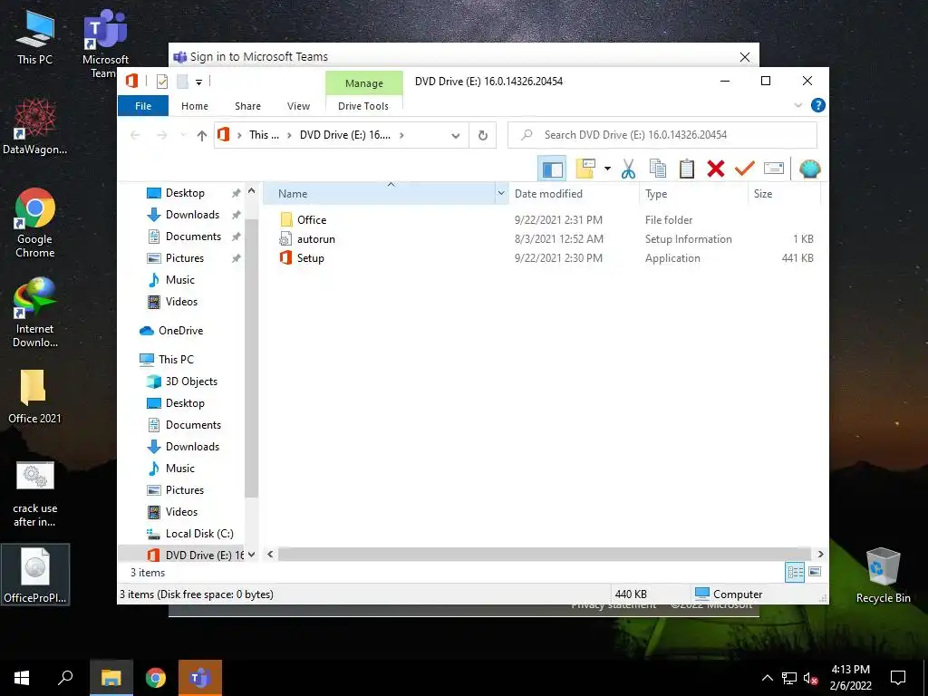Image resolution: width=928 pixels, height=696 pixels.
Task: Click 'This ...' in the breadcrumb path
Action: pos(264,135)
